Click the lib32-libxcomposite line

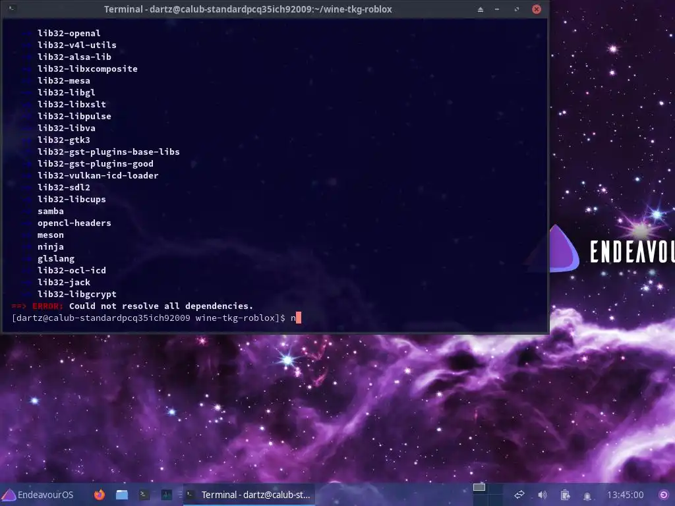[88, 69]
